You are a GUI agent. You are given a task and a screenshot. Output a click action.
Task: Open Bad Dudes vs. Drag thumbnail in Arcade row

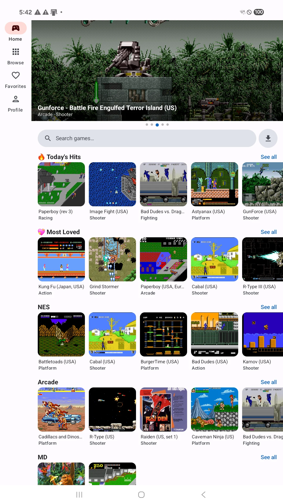[263, 409]
